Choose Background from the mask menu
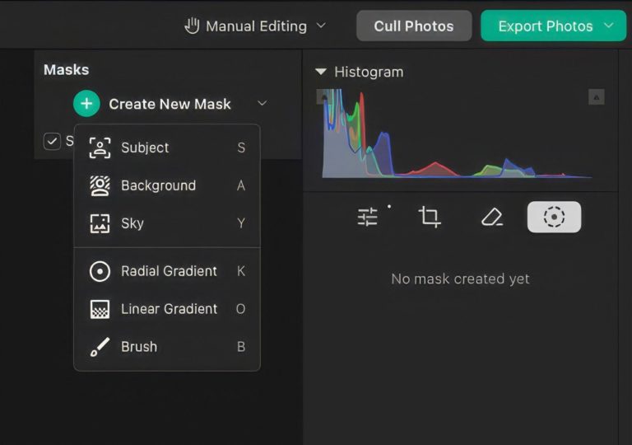This screenshot has width=632, height=445. click(167, 185)
